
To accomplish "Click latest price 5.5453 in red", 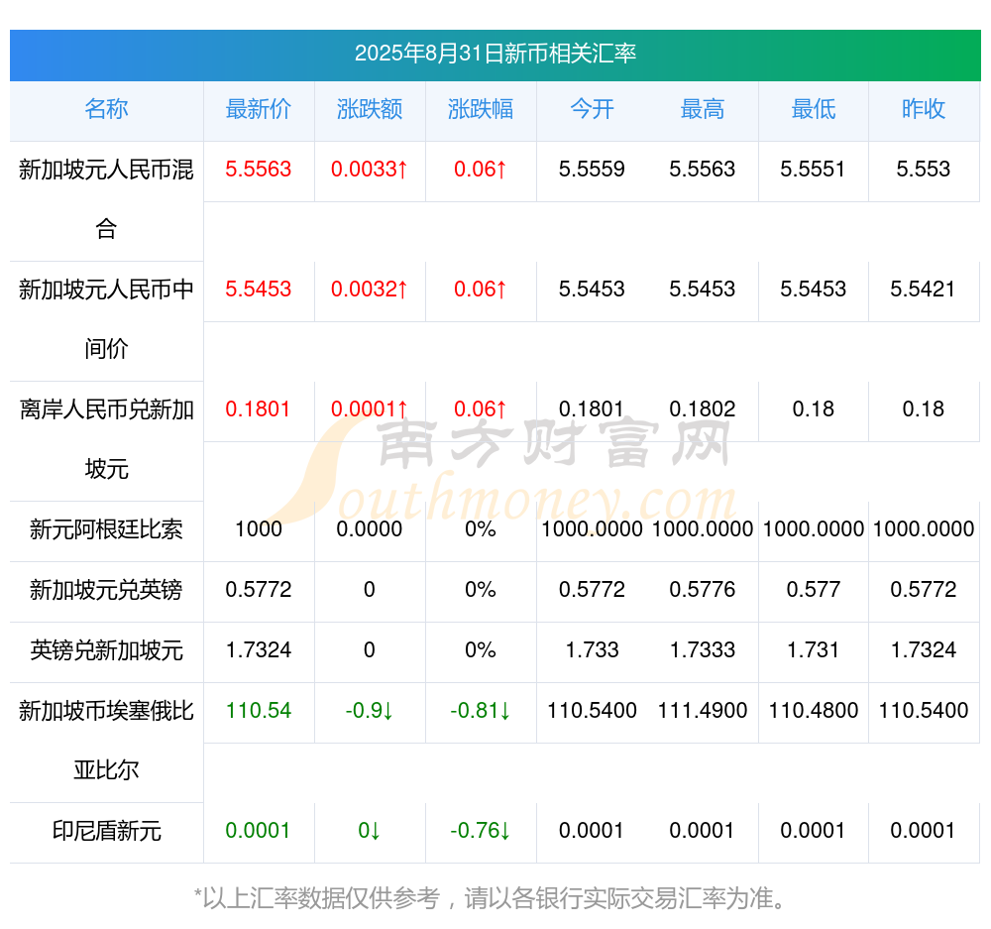I will [x=259, y=290].
